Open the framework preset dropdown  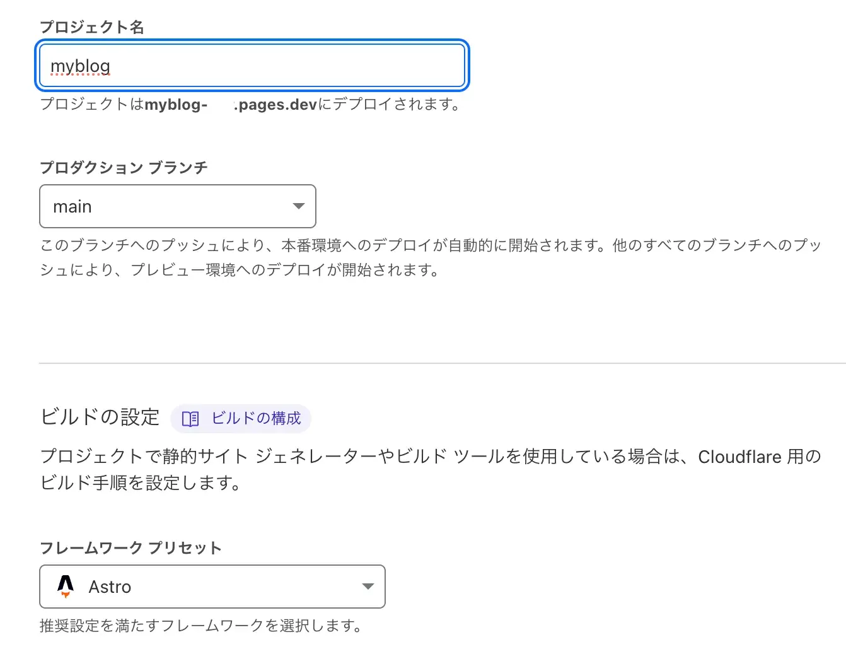point(212,587)
